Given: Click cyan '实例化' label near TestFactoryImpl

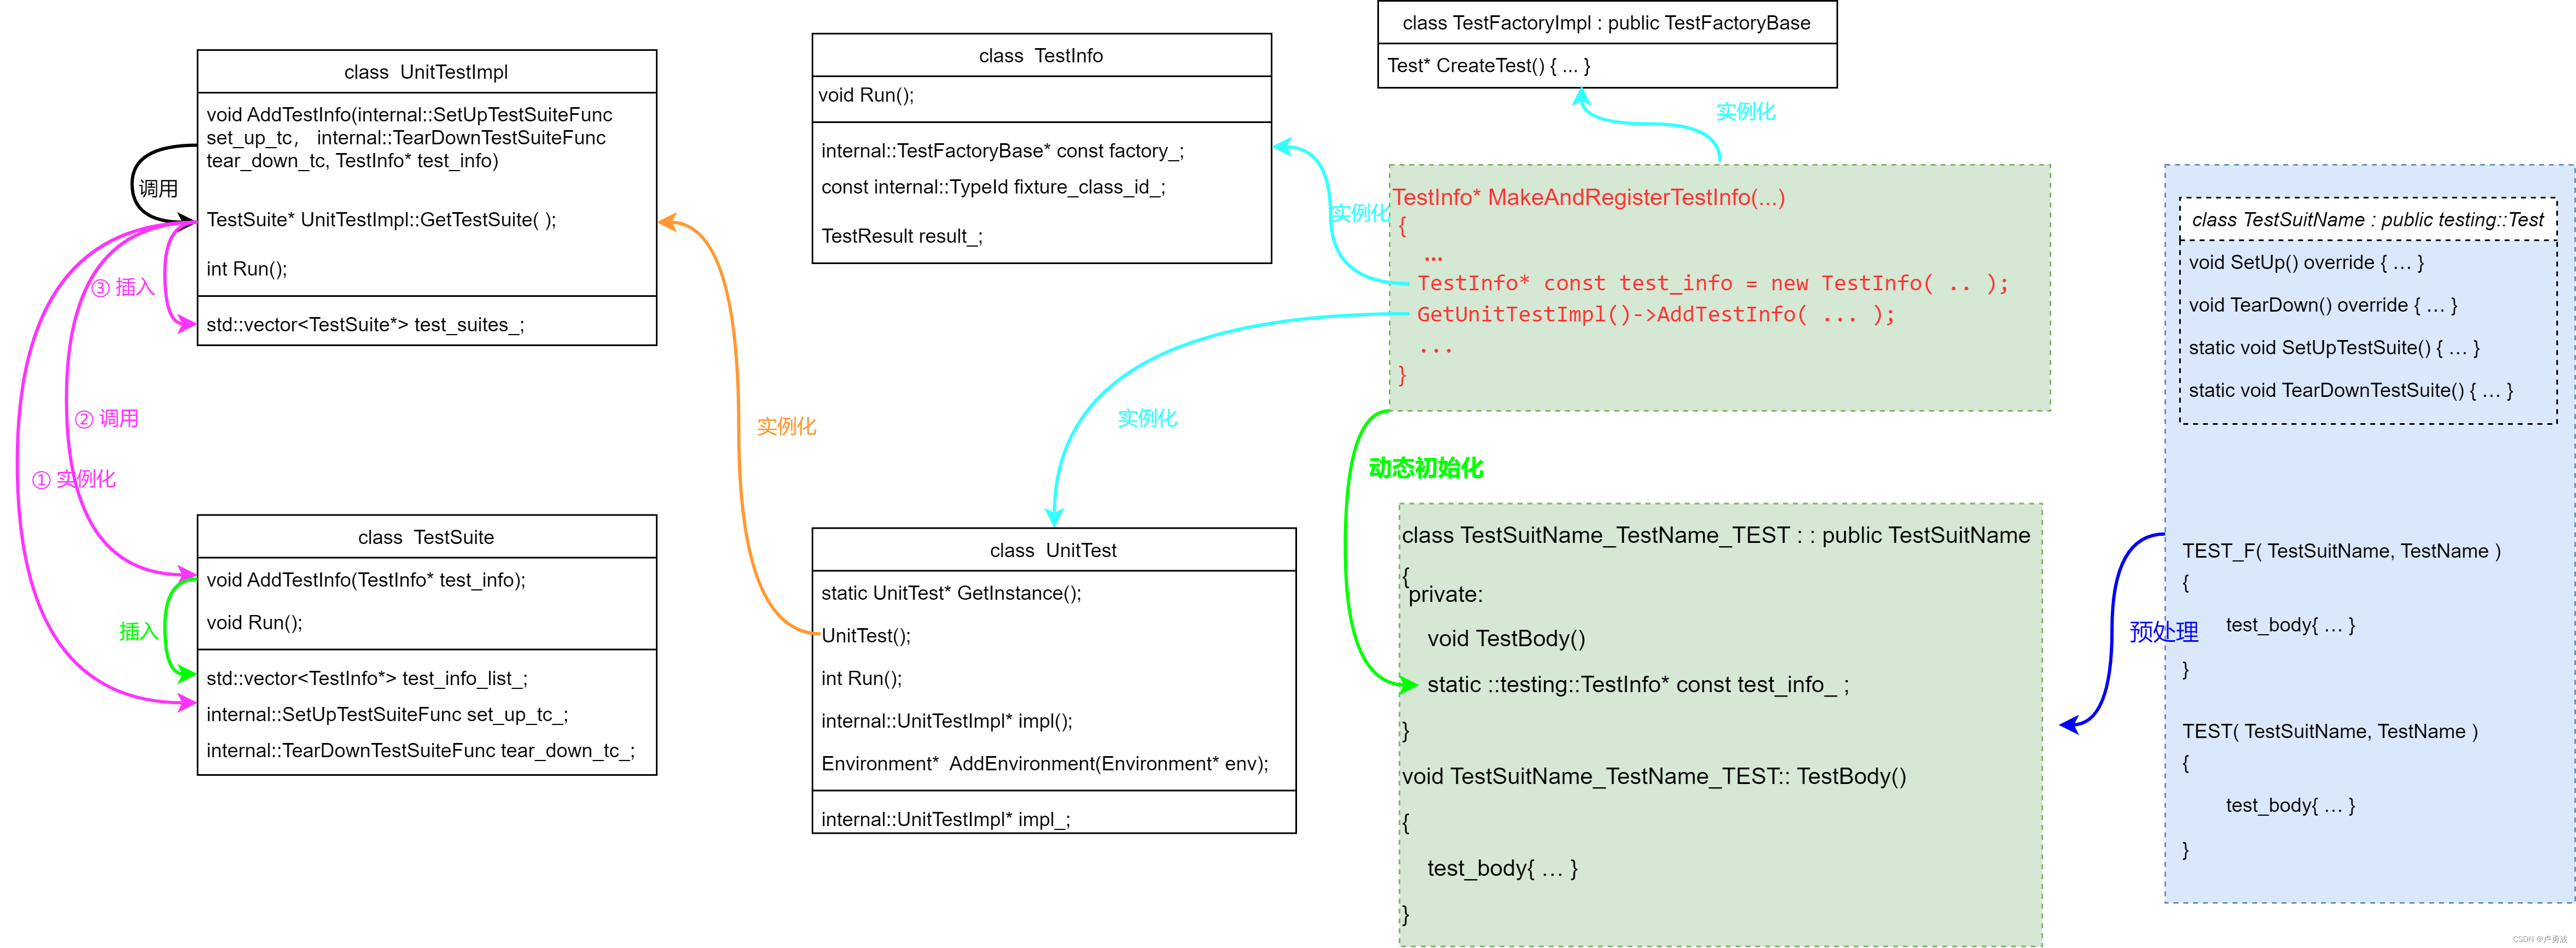Looking at the screenshot, I should [1745, 112].
